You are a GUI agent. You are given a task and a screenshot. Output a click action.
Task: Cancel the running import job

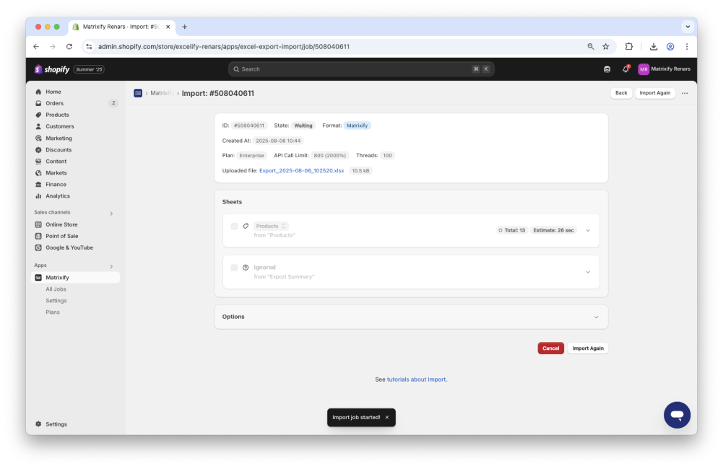pyautogui.click(x=550, y=348)
